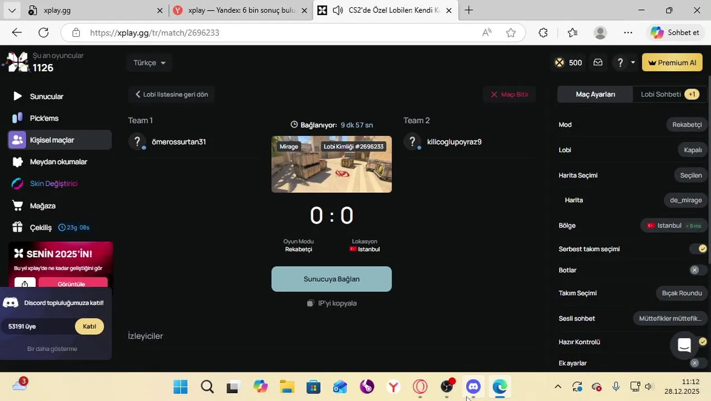
Task: Click the Skin Değiştirici swirl icon
Action: (x=17, y=183)
